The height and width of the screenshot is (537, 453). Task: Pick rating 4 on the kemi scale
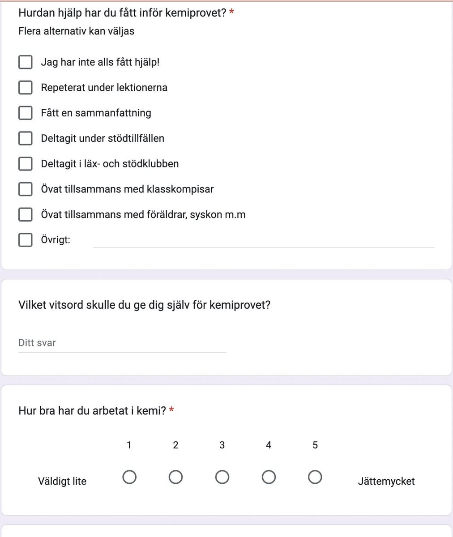coord(269,477)
